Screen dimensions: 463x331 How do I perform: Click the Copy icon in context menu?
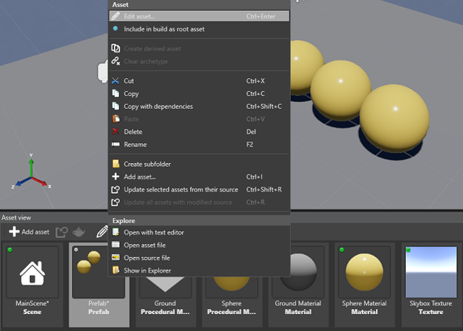(116, 94)
